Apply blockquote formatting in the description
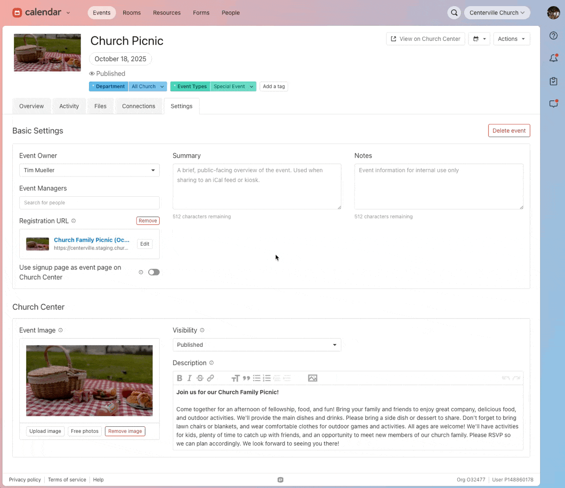The height and width of the screenshot is (488, 565). pos(246,378)
